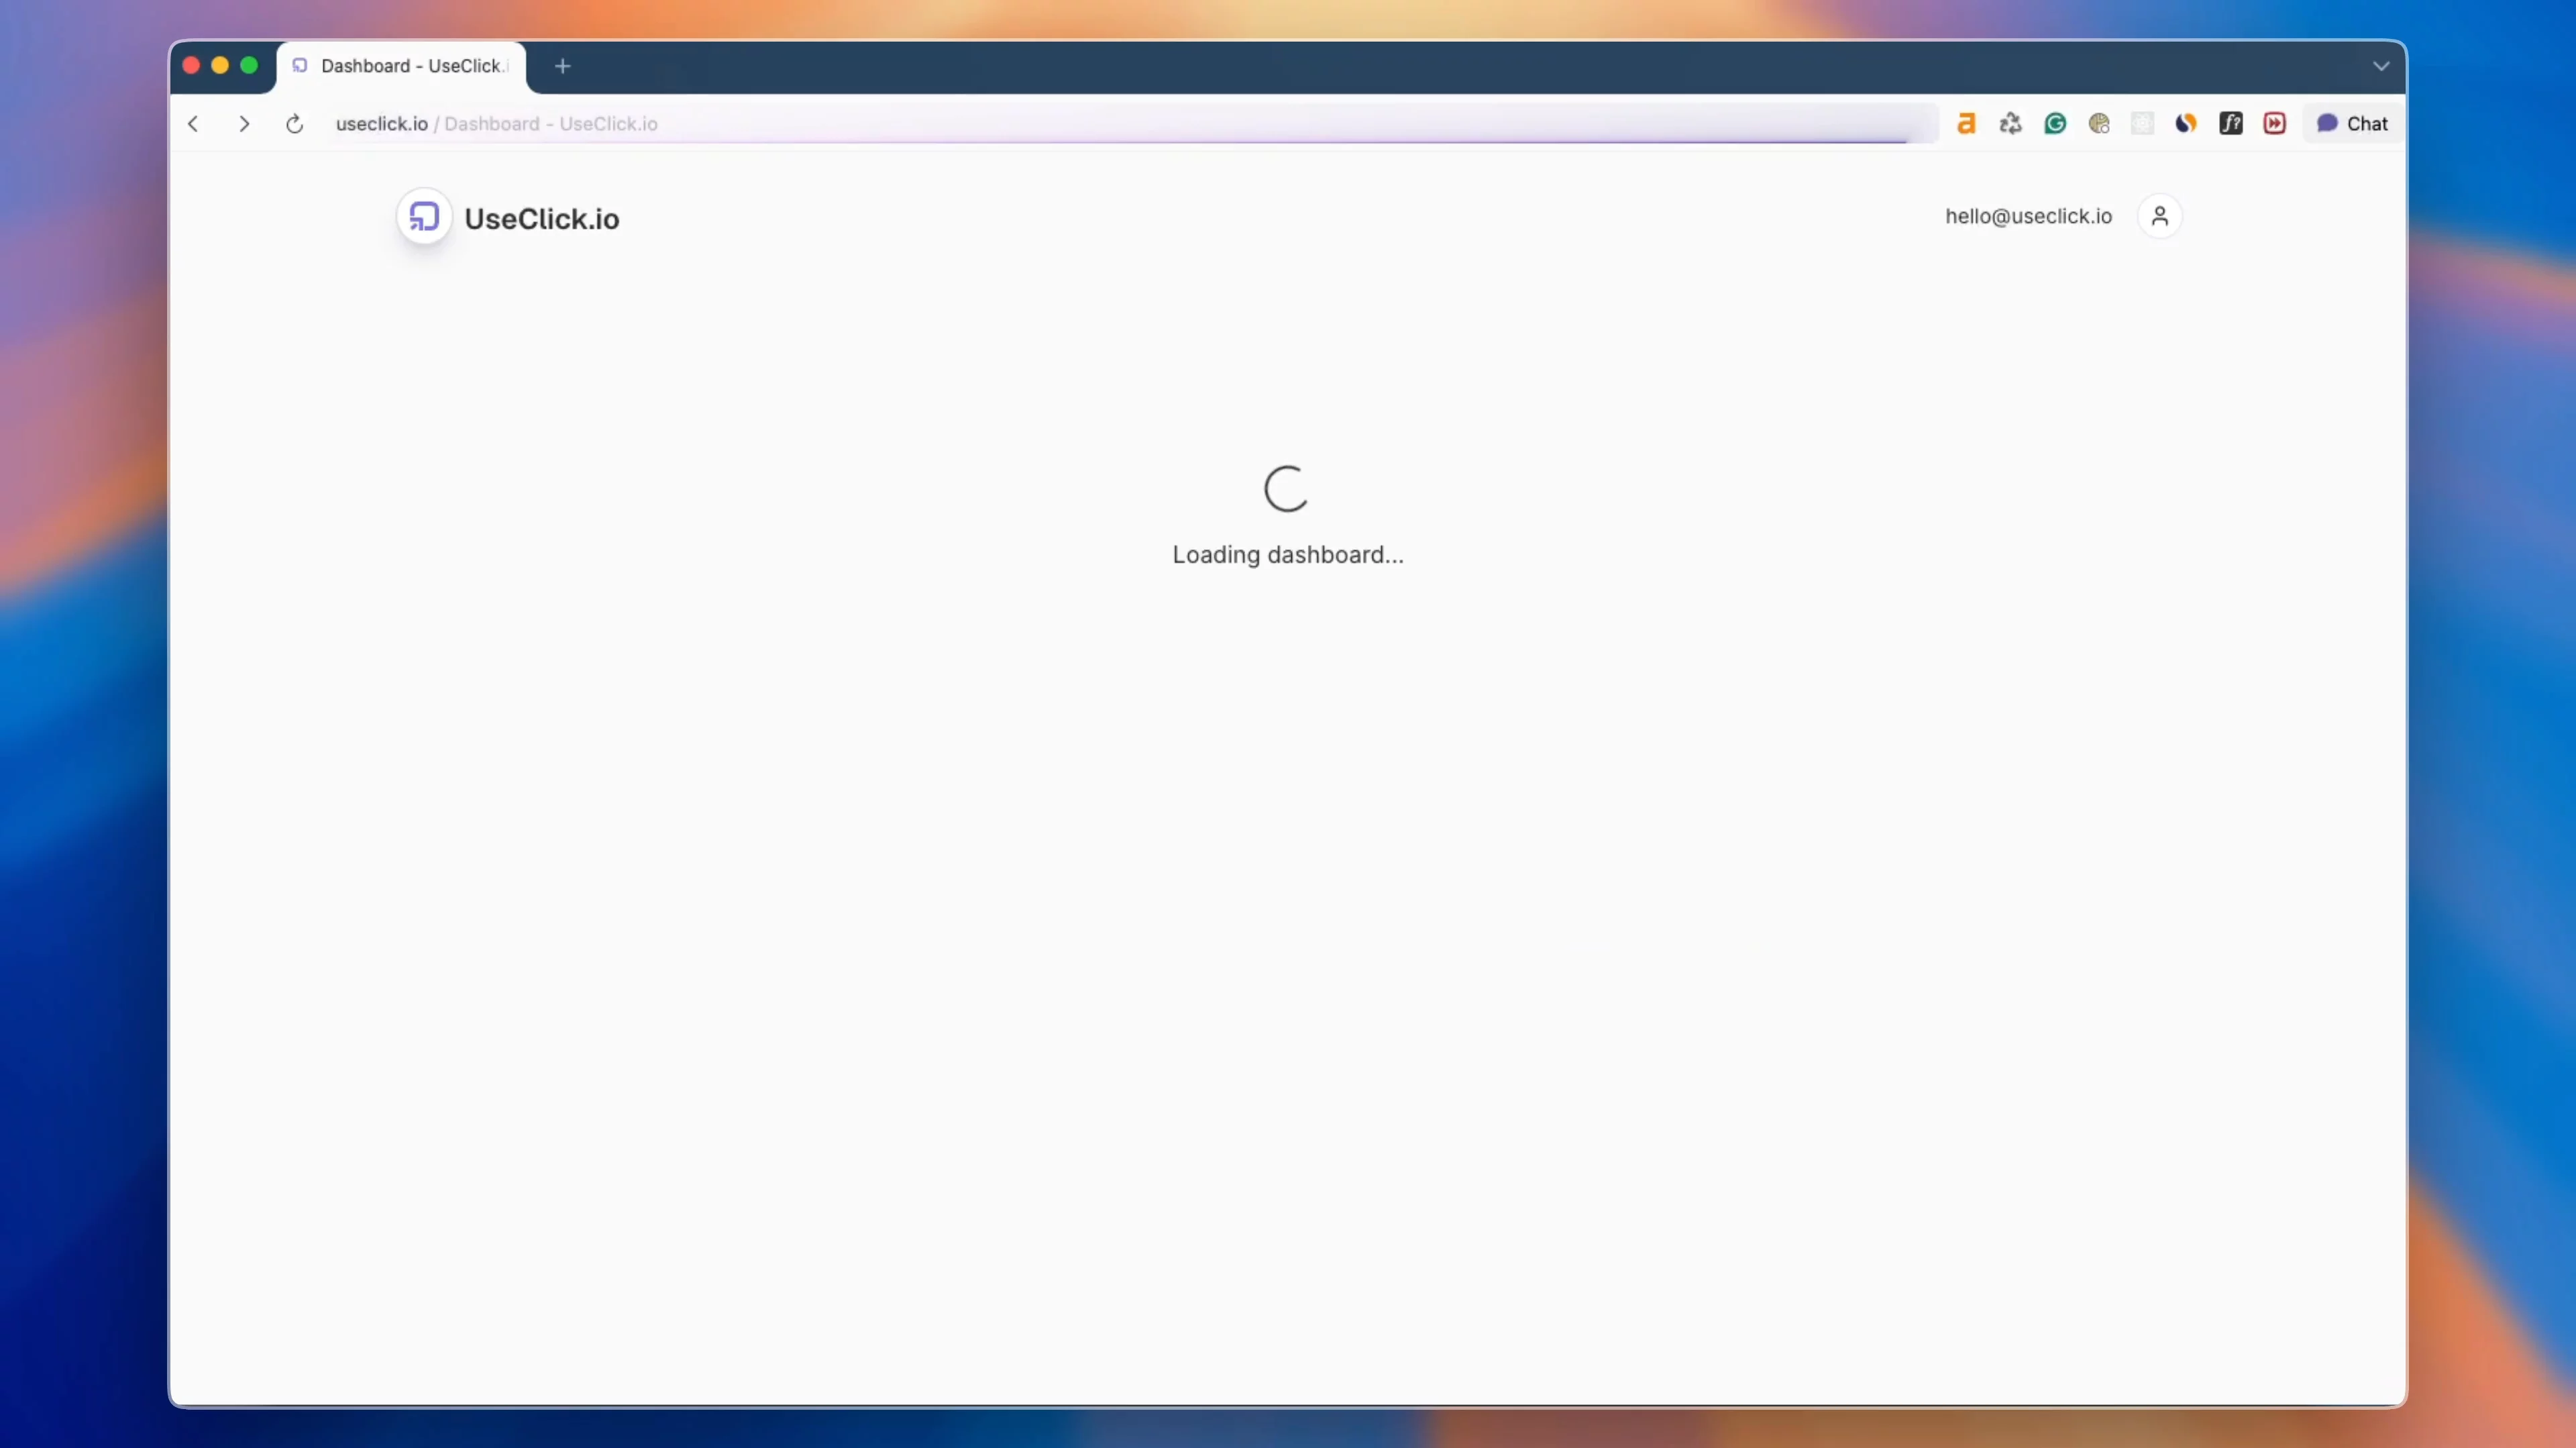Open the window dropdown chevron
This screenshot has width=2576, height=1448.
[2380, 66]
